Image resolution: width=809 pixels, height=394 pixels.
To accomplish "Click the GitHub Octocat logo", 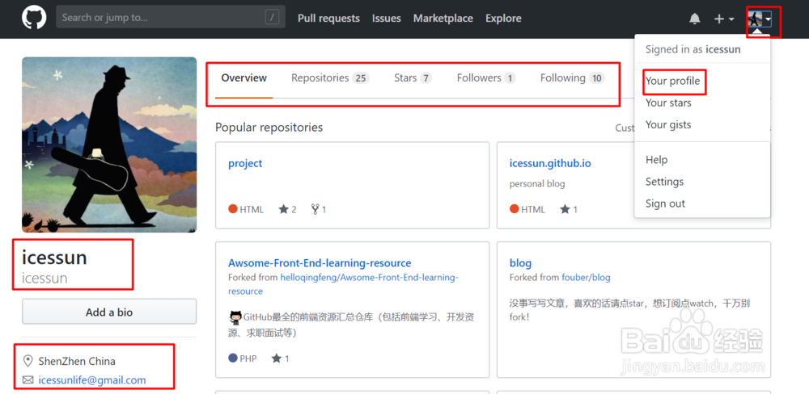I will (x=34, y=18).
